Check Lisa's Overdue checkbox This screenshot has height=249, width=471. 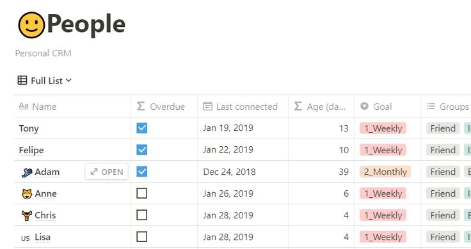(142, 237)
